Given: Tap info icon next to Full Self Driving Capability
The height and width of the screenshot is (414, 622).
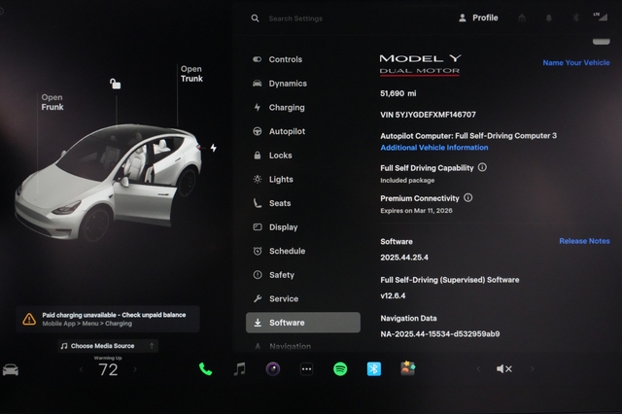Looking at the screenshot, I should tap(482, 167).
